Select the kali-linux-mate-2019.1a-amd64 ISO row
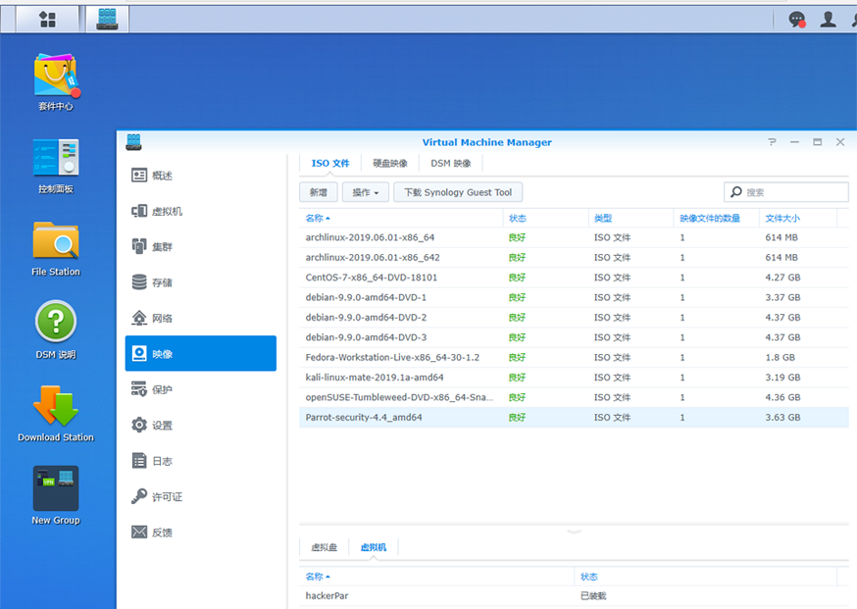Viewport: 857px width, 609px height. coord(375,378)
